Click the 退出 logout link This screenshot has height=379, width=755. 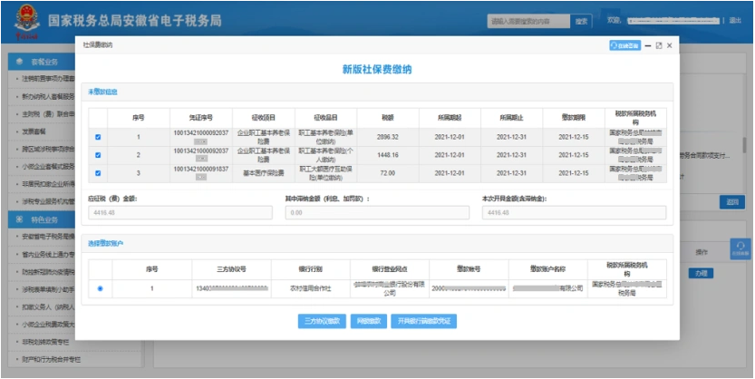coord(735,21)
